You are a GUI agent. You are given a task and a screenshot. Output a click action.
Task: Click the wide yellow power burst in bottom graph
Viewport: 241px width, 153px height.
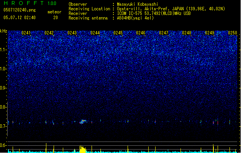(83, 149)
